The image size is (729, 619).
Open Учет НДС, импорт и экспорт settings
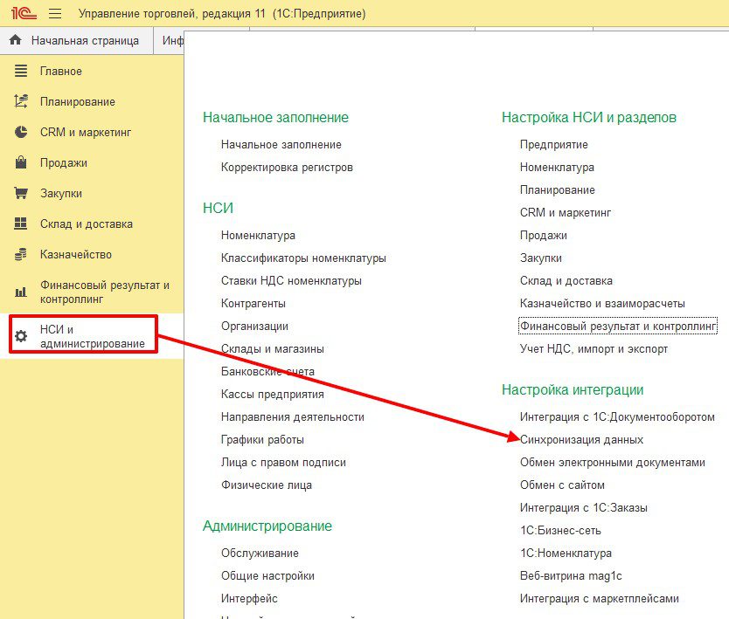(x=594, y=348)
